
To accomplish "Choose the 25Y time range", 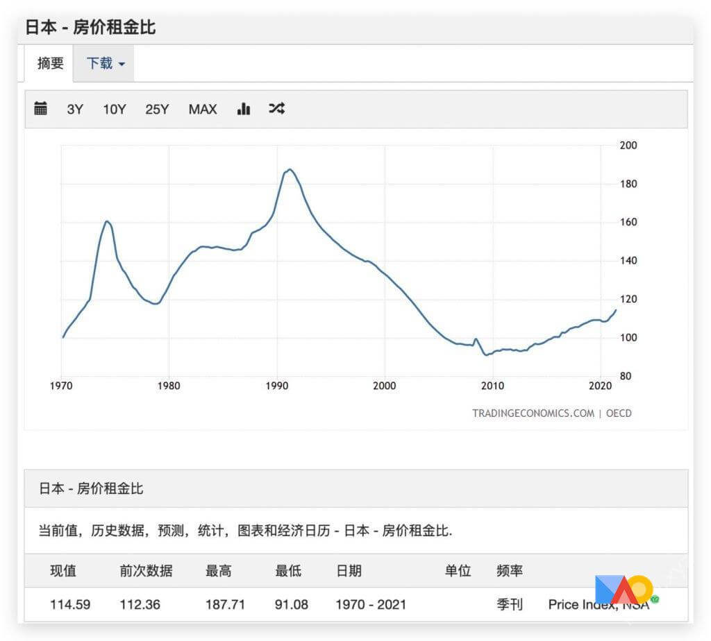I will [157, 109].
